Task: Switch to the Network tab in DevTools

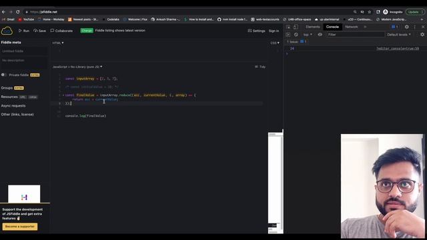Action: pyautogui.click(x=352, y=27)
